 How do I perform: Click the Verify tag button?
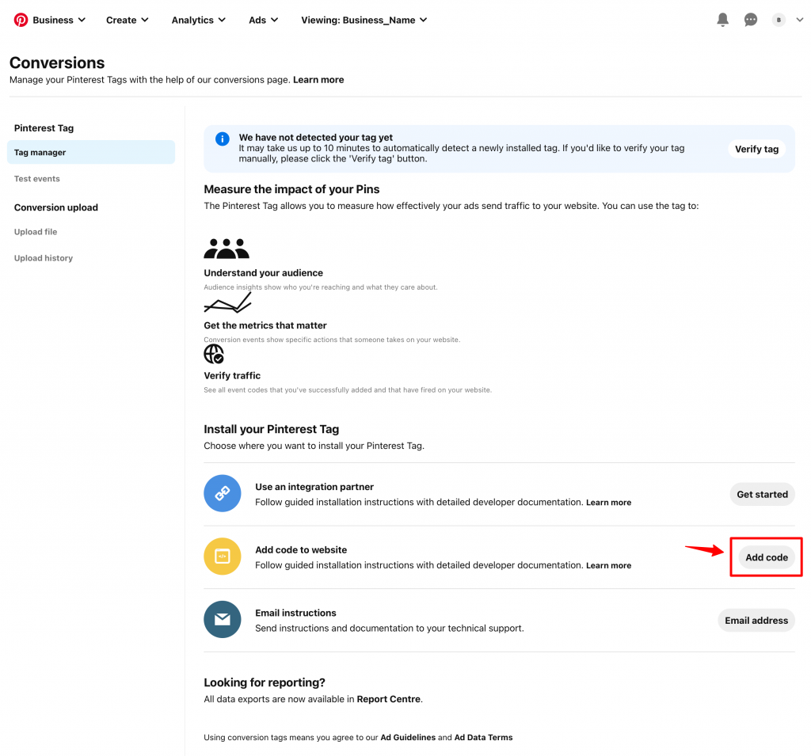coord(756,149)
